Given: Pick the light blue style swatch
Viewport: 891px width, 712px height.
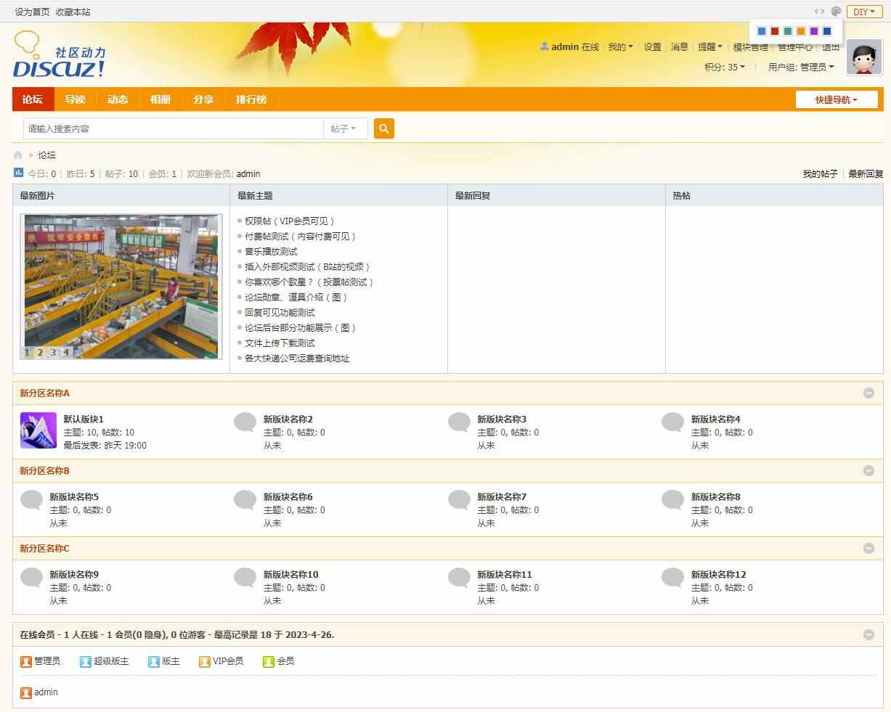Looking at the screenshot, I should coord(762,31).
